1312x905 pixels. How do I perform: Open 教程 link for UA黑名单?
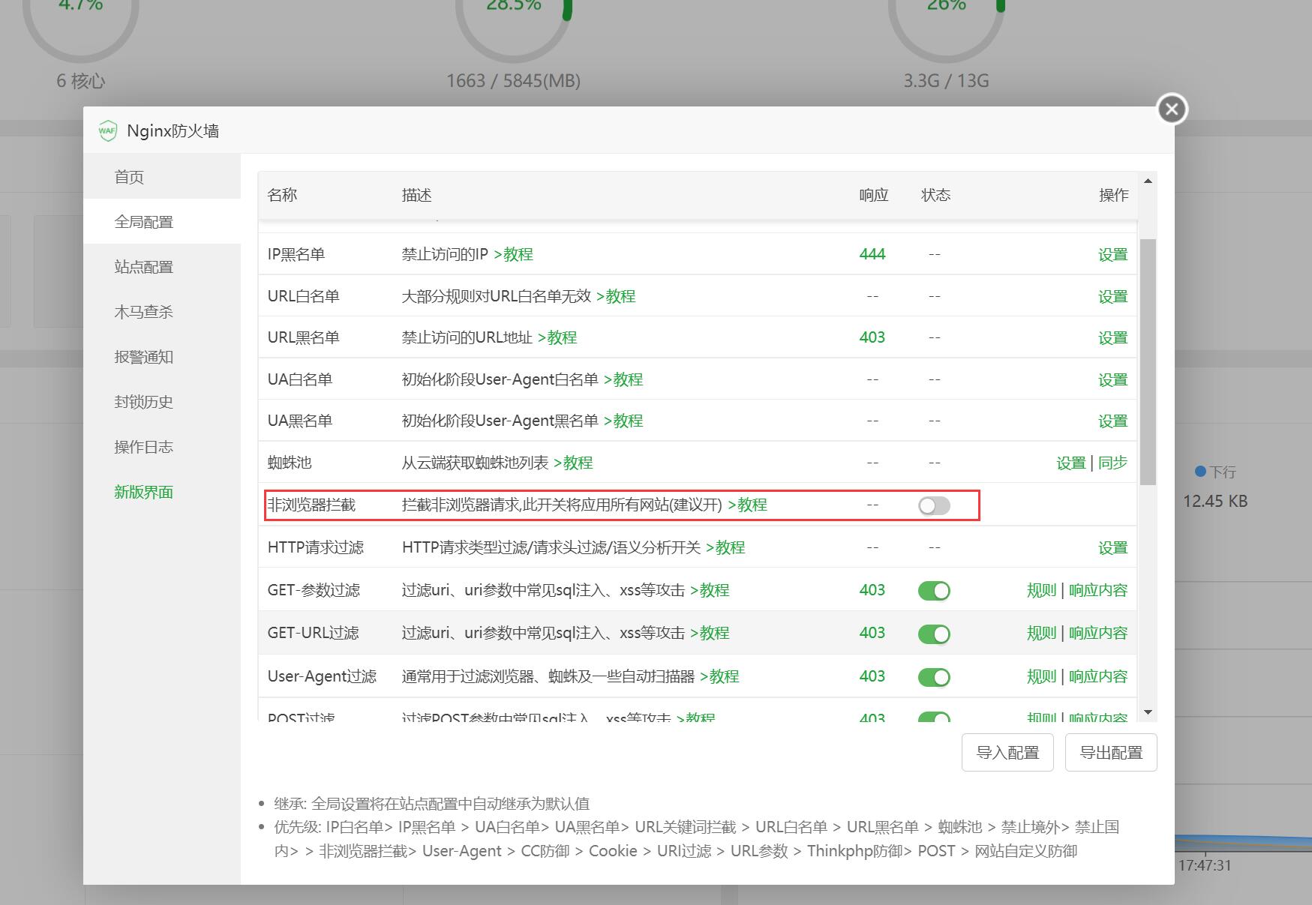tap(623, 421)
